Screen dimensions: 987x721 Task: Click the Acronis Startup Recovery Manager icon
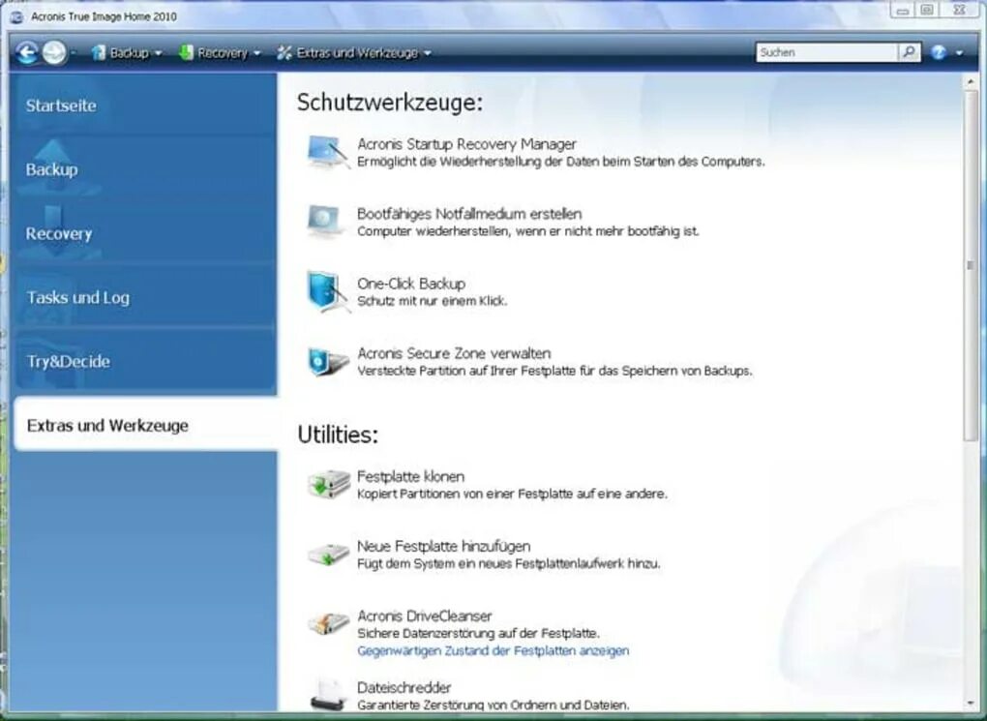[328, 152]
